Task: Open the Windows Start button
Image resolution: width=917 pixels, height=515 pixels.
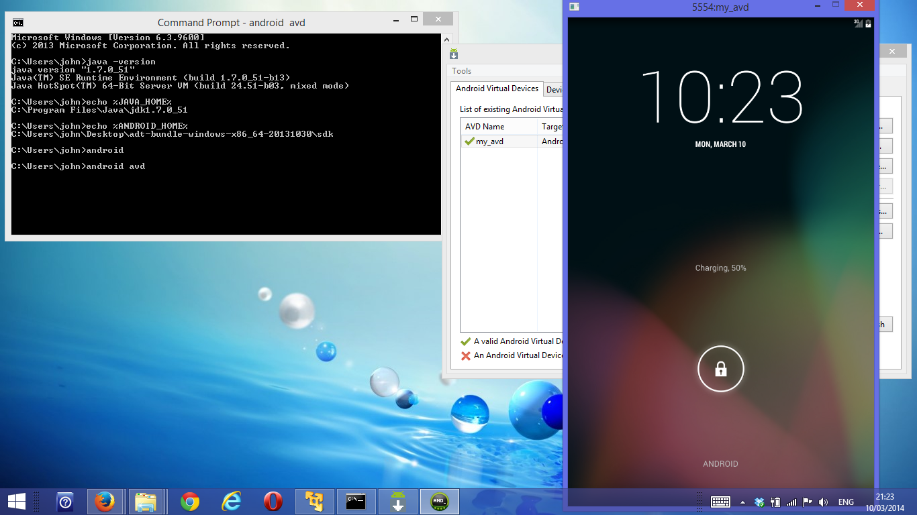Action: tap(17, 501)
